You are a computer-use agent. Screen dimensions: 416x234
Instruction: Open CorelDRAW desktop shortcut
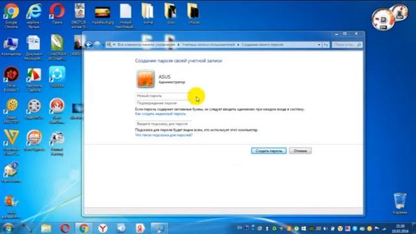57,47
